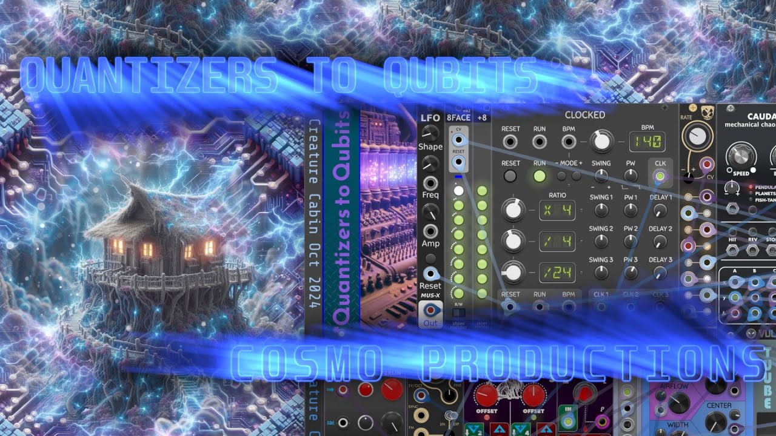Click the DELAY 2 knob
The height and width of the screenshot is (436, 776).
[x=660, y=242]
